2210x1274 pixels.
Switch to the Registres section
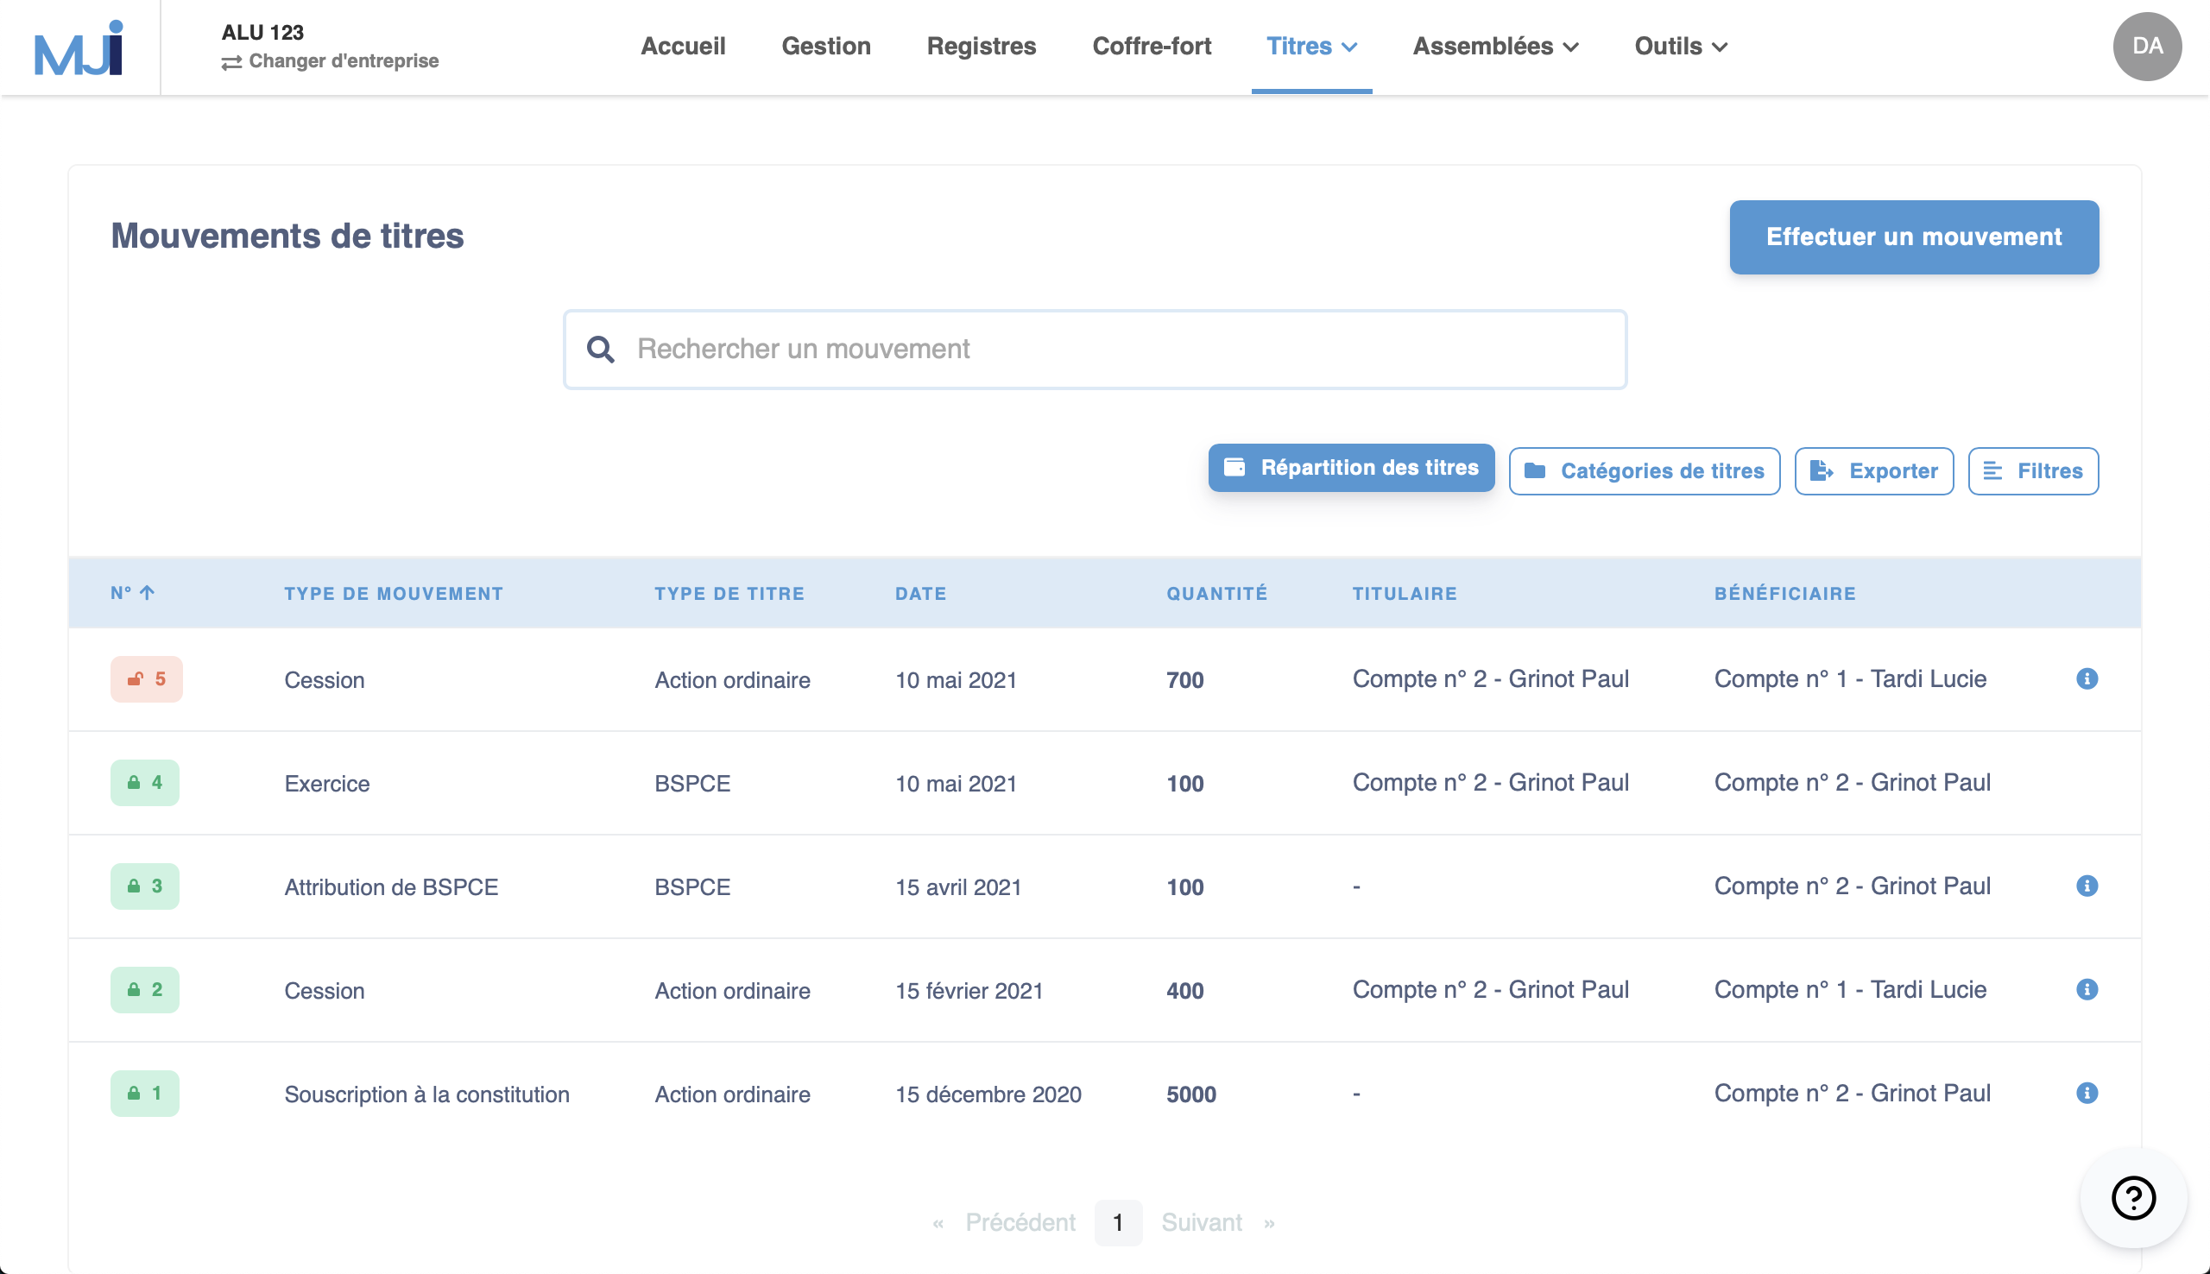[981, 47]
